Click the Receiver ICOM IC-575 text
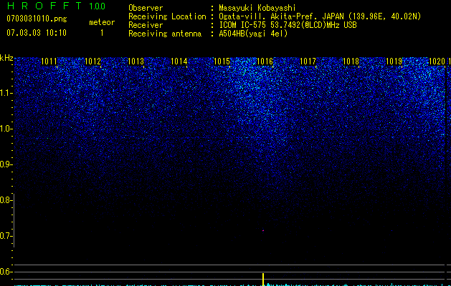451x286 pixels. point(288,25)
